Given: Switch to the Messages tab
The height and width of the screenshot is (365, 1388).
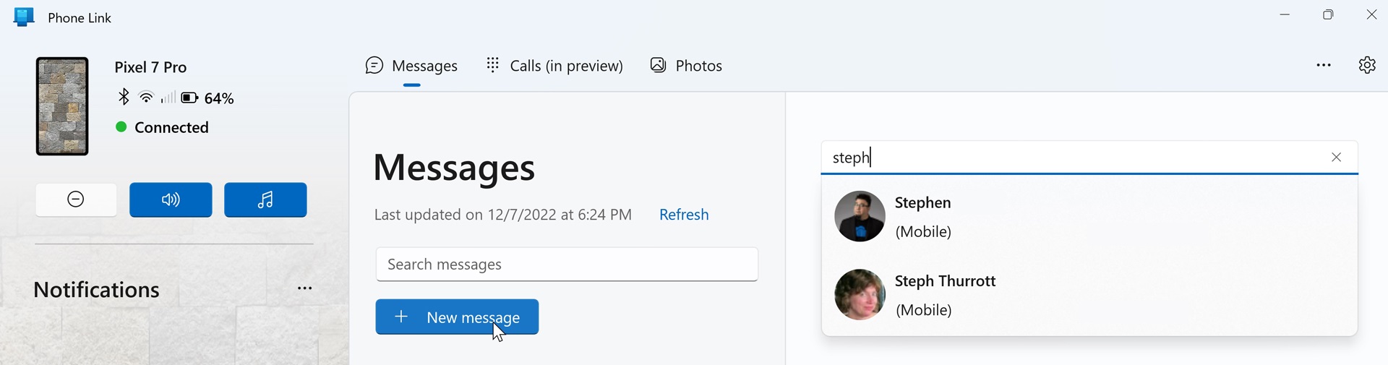Looking at the screenshot, I should click(411, 66).
